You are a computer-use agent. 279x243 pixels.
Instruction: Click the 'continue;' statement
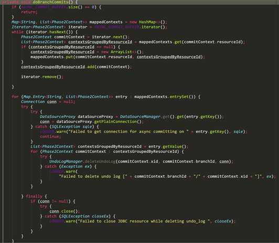pos(50,137)
